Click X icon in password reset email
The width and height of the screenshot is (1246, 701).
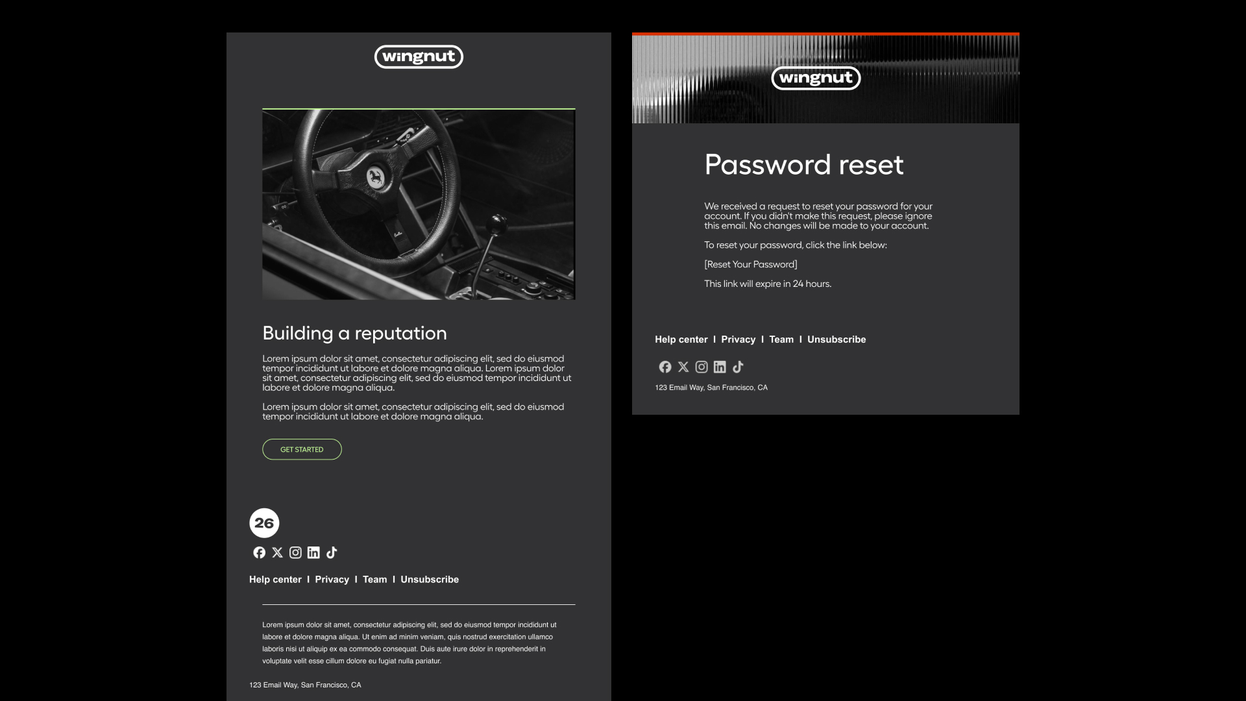(683, 367)
